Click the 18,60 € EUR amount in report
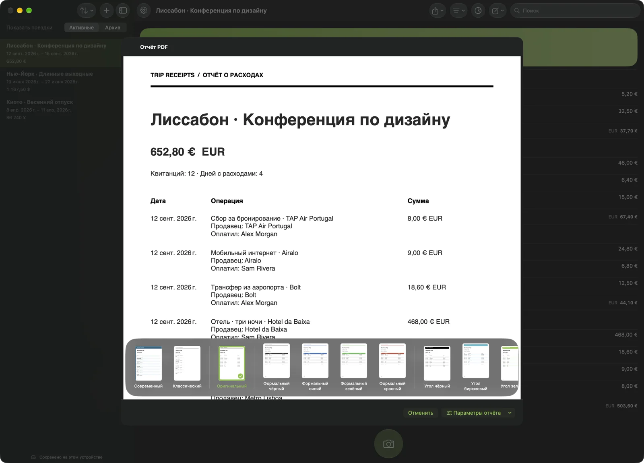 click(427, 287)
